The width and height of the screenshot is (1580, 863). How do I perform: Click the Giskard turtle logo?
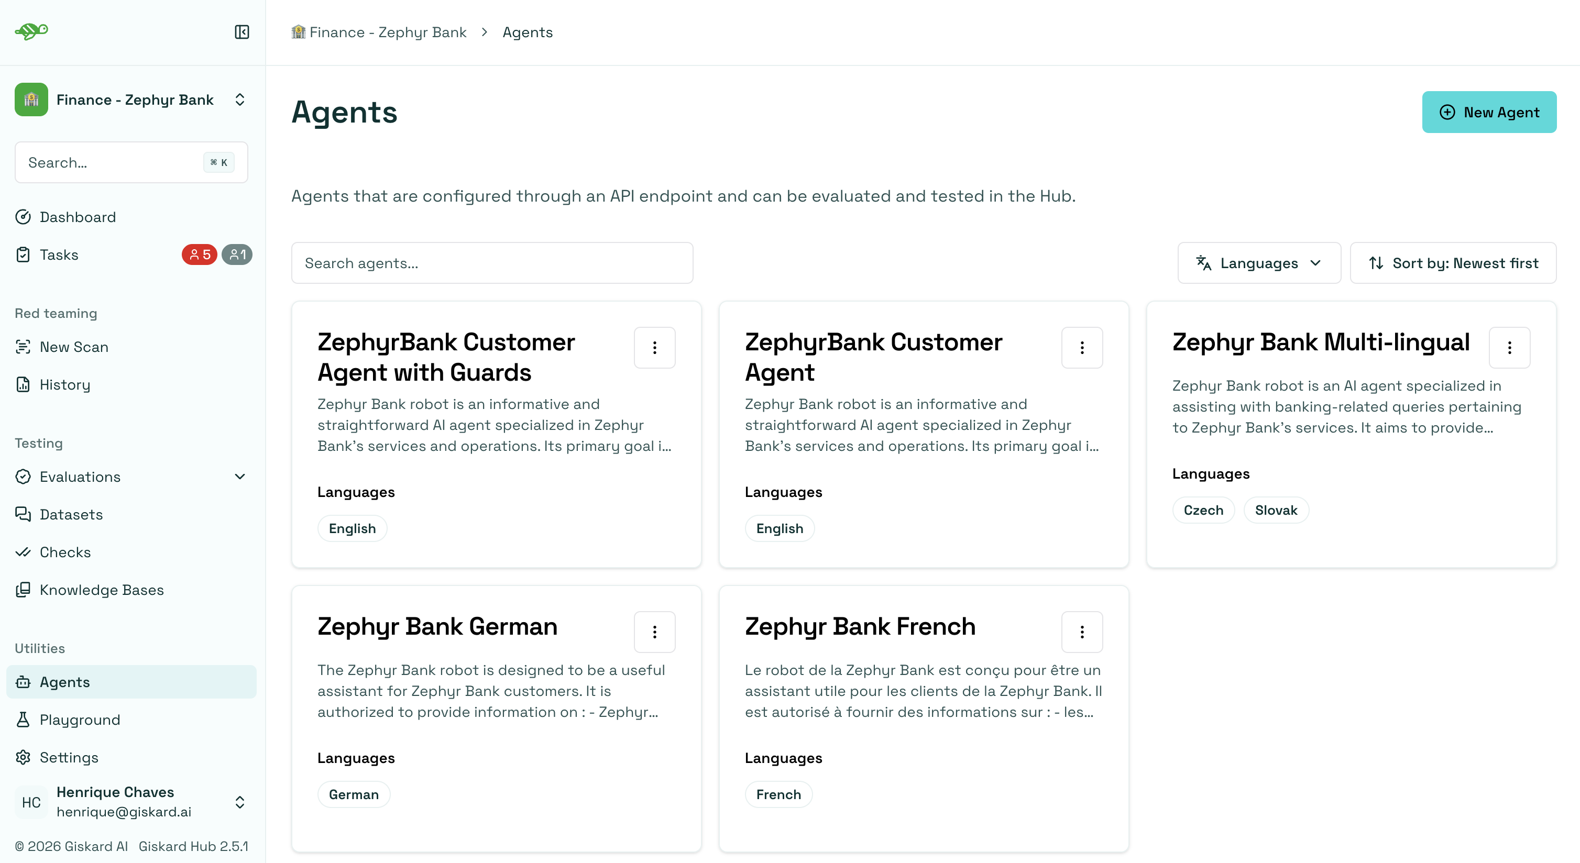click(x=31, y=31)
